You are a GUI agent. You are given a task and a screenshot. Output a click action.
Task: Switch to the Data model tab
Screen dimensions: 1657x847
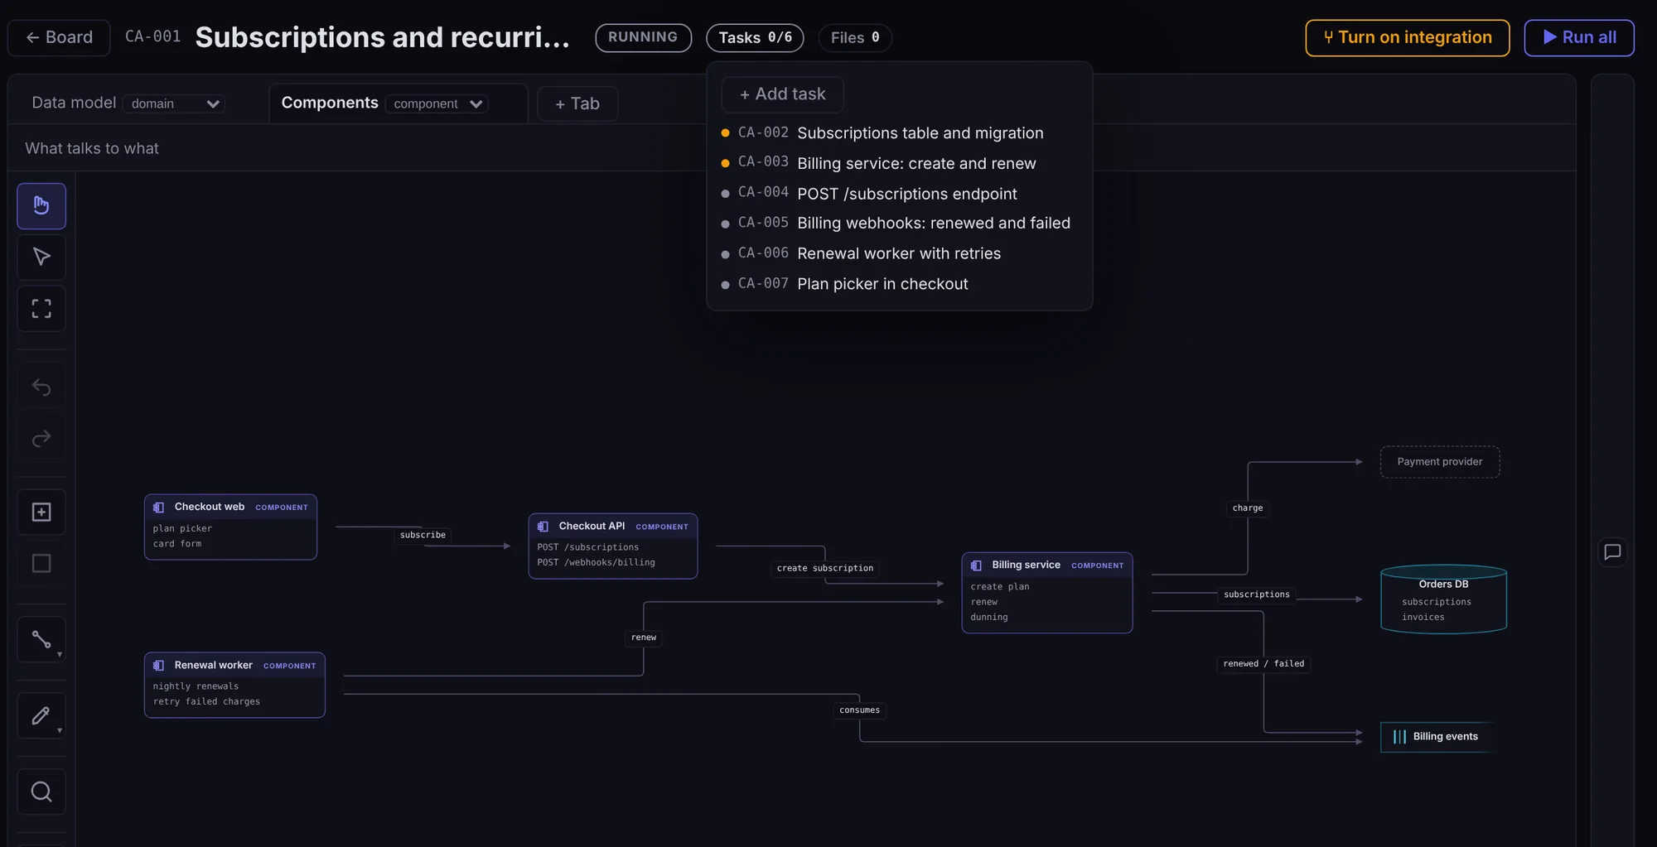(74, 103)
